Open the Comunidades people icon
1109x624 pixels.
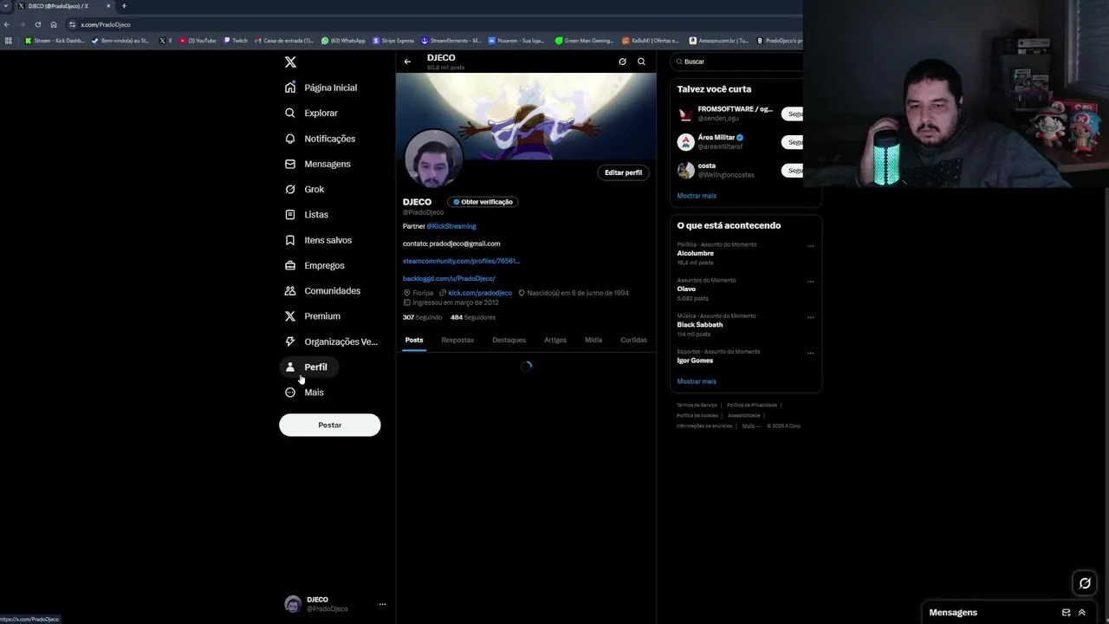[x=290, y=290]
